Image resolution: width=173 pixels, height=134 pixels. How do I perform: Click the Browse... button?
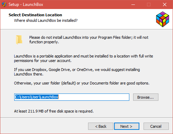(x=146, y=97)
